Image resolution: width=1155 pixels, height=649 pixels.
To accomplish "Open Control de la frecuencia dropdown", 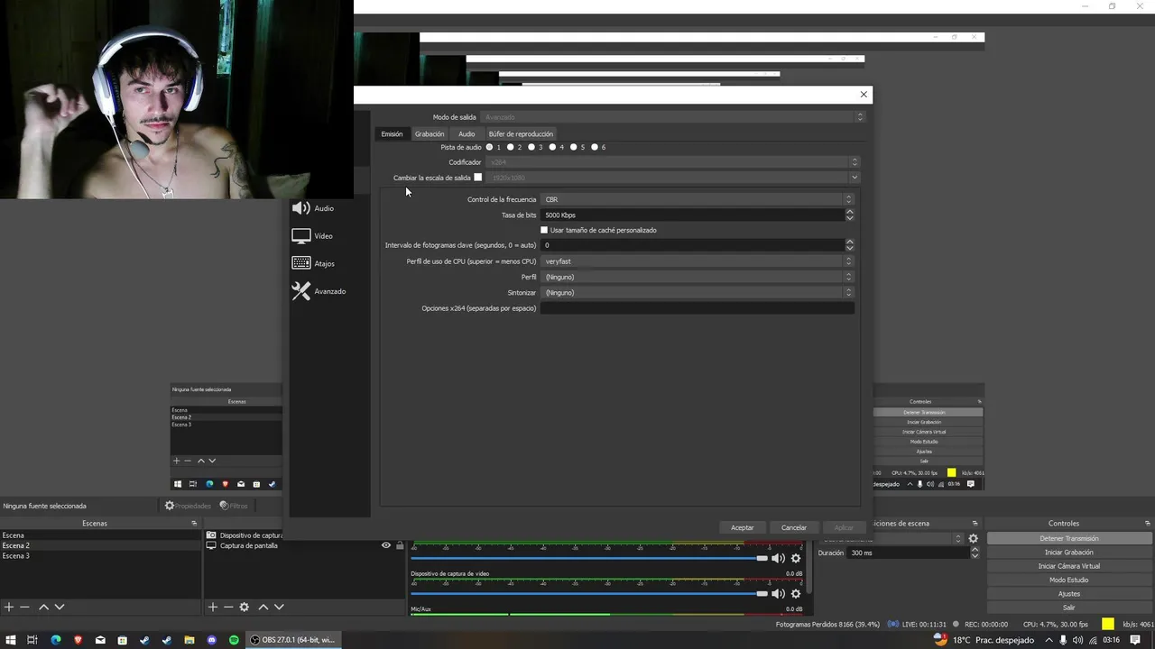I will click(698, 199).
